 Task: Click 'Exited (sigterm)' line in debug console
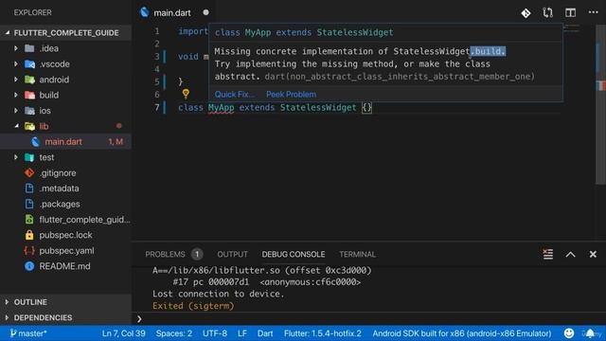pos(193,306)
